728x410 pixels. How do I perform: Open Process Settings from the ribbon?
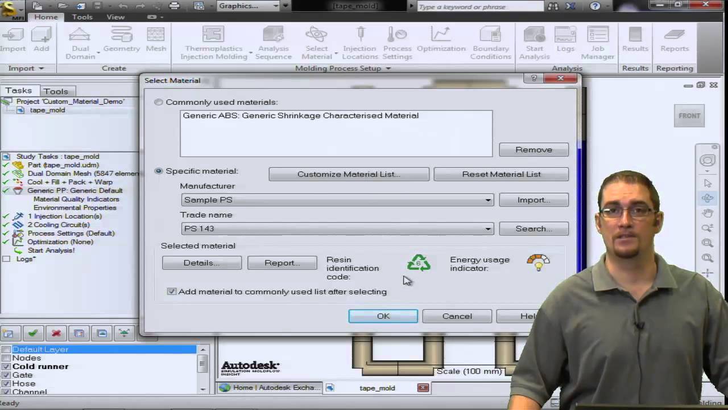pyautogui.click(x=397, y=43)
